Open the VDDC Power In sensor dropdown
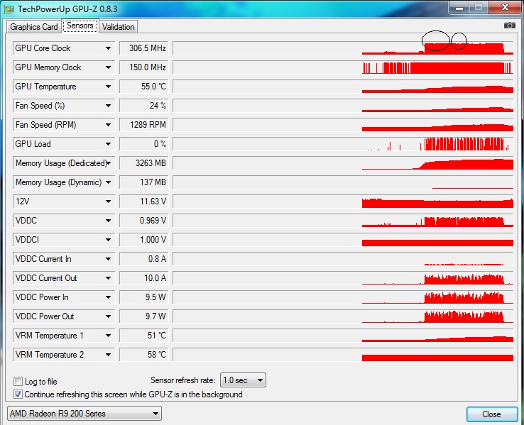 click(108, 297)
